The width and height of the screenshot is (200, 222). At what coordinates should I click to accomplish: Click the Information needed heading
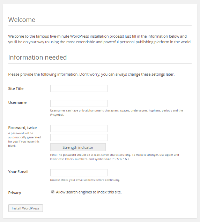37,58
